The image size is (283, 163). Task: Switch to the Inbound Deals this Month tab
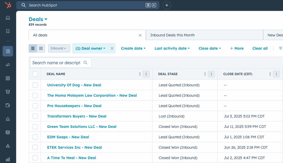[x=173, y=35]
